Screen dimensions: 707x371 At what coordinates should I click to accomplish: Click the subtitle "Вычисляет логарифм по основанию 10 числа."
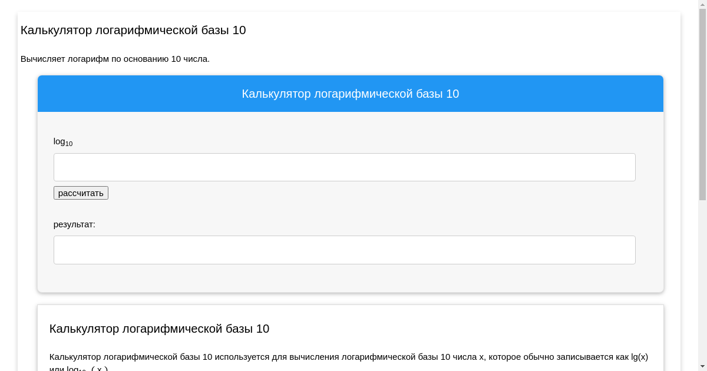click(115, 59)
